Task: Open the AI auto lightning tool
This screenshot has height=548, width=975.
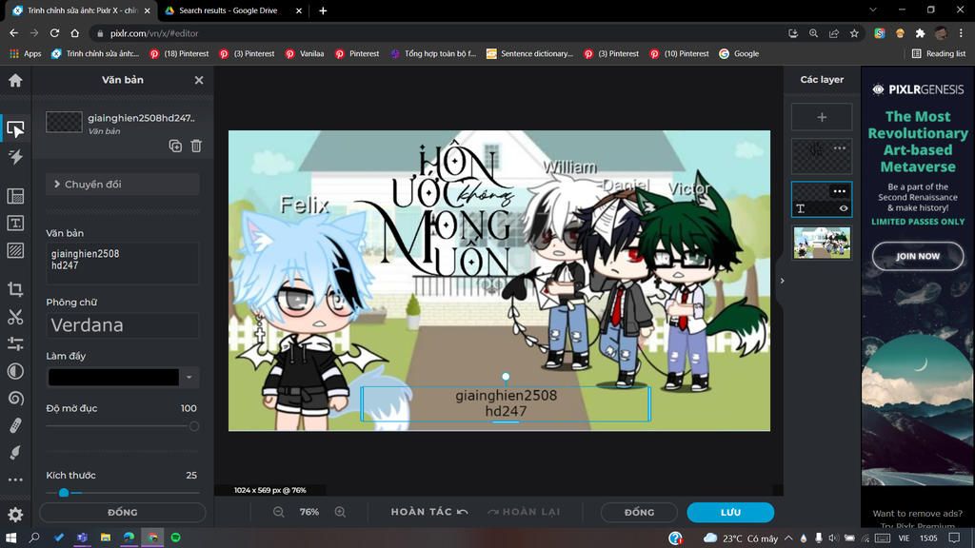Action: 15,157
